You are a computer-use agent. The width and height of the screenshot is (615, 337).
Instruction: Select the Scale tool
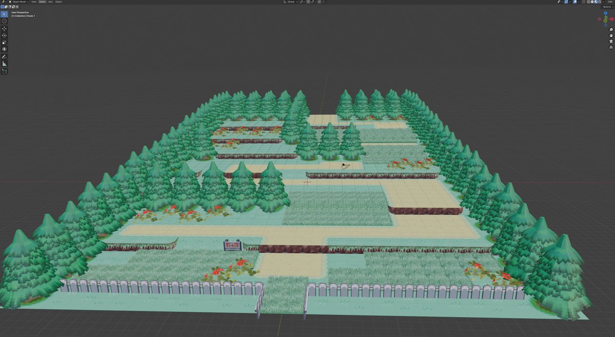coord(4,42)
